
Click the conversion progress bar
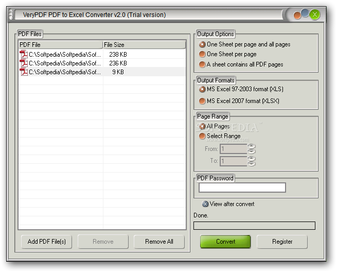coord(255,226)
